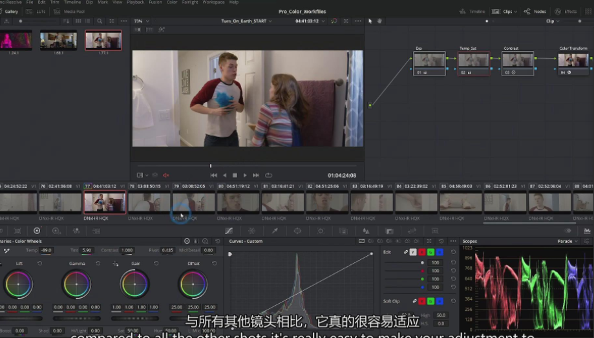
Task: Toggle the Y channel curve button
Action: point(413,252)
